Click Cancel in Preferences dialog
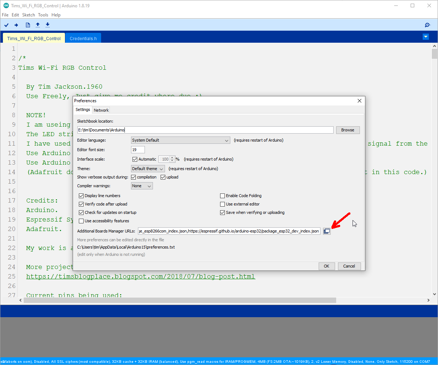The width and height of the screenshot is (438, 365). pyautogui.click(x=349, y=266)
